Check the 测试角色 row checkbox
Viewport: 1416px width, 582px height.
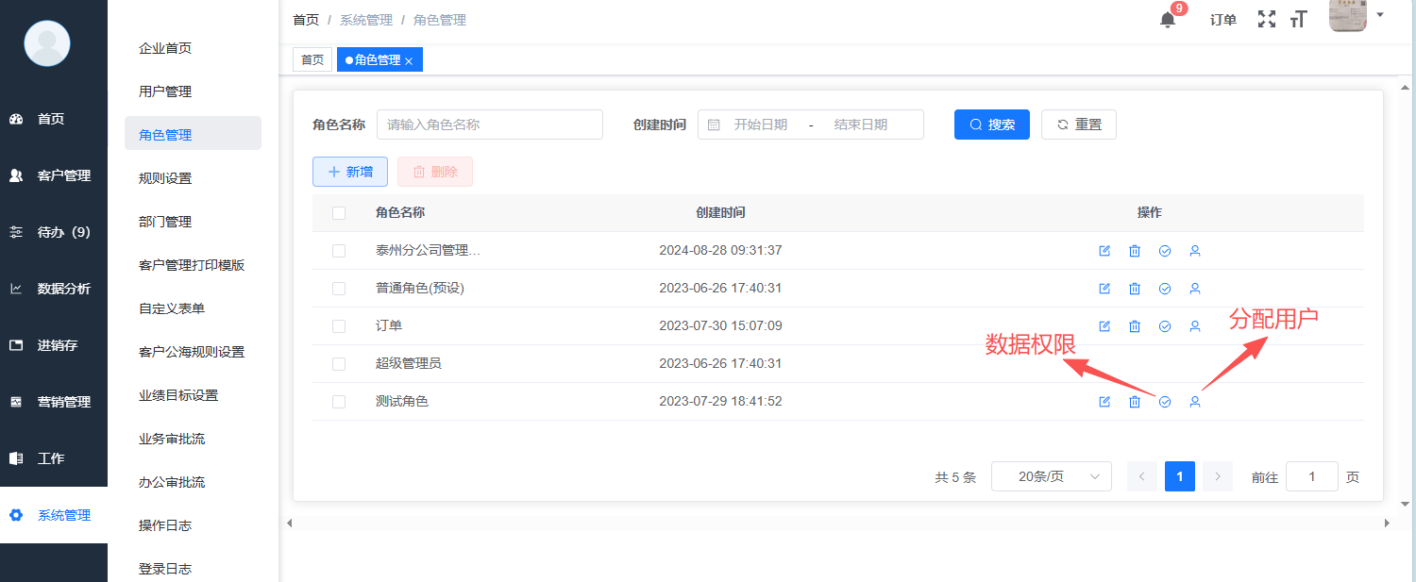pos(339,402)
